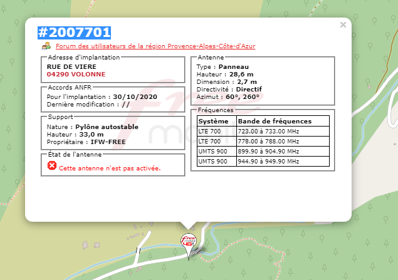398x280 pixels.
Task: Open the Provence-Alpes-Côte-d'Azur forum link
Action: click(x=155, y=46)
